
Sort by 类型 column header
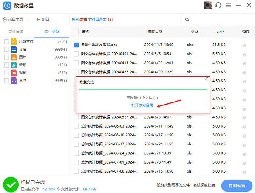(x=194, y=31)
